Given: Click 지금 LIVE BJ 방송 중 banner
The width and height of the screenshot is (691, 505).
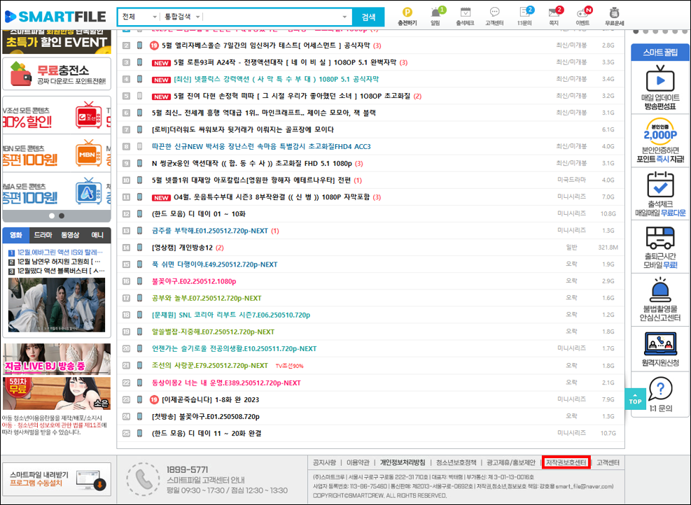Looking at the screenshot, I should pos(57,359).
